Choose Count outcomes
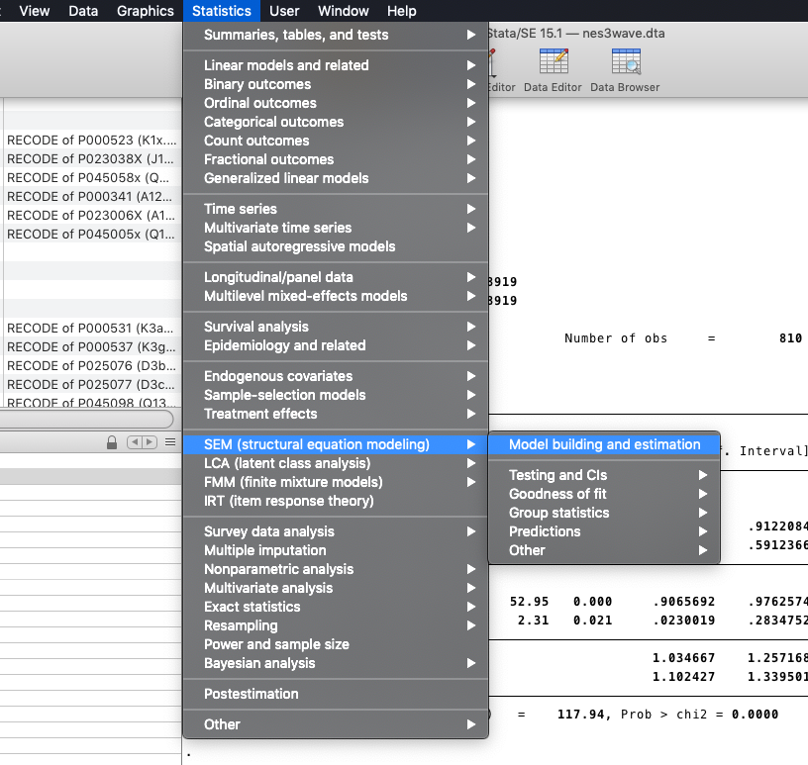 point(336,141)
